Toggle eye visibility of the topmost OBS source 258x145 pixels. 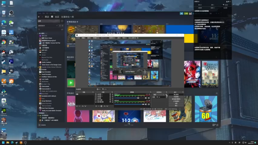[x=110, y=94]
